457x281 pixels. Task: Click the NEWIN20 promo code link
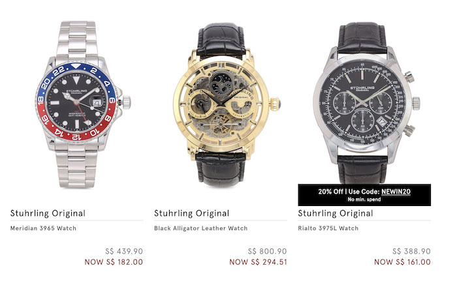[396, 192]
